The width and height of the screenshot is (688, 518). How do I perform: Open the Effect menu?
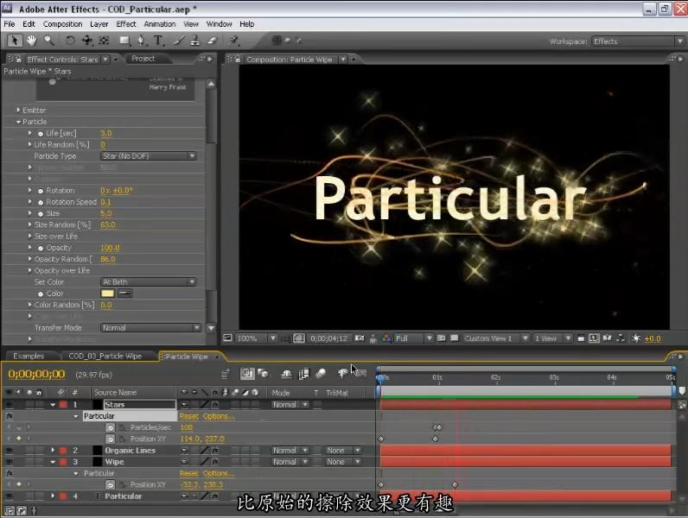[126, 24]
